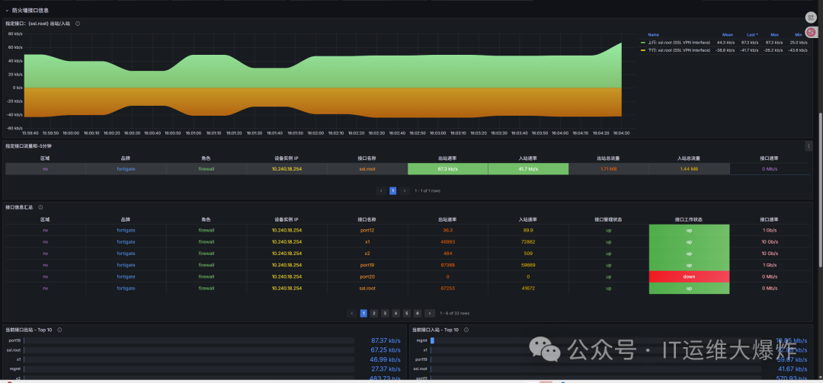Sort 指定接口流量和 table by 入站总流量 header

click(689, 158)
